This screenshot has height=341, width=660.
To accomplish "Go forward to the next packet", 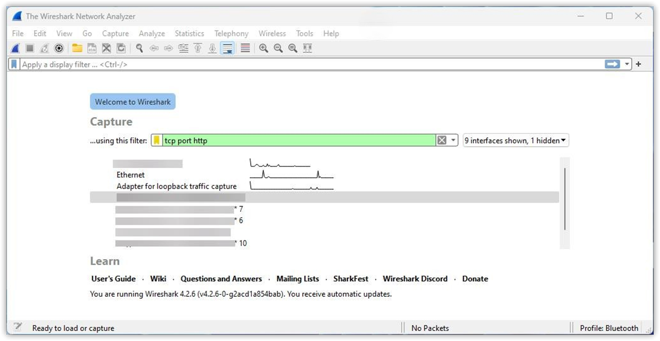I will (169, 48).
